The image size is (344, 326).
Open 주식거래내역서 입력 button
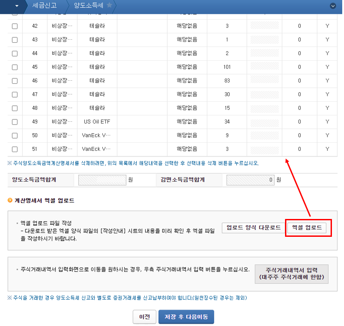click(x=292, y=274)
